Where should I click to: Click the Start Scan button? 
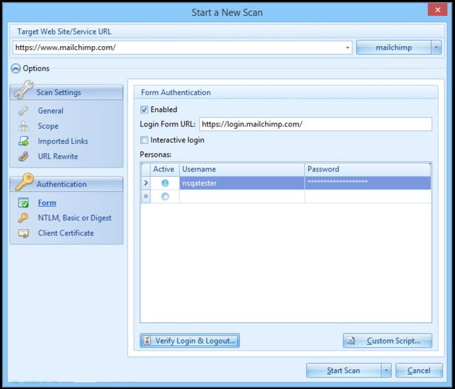click(x=344, y=371)
